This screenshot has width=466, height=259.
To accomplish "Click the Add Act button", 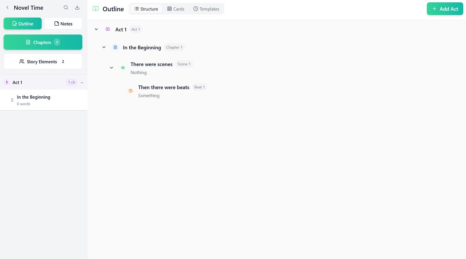I will (x=445, y=9).
